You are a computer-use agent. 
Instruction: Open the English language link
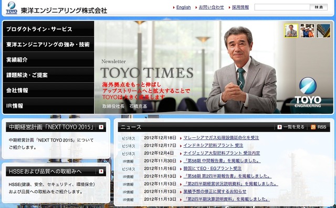click(x=183, y=7)
